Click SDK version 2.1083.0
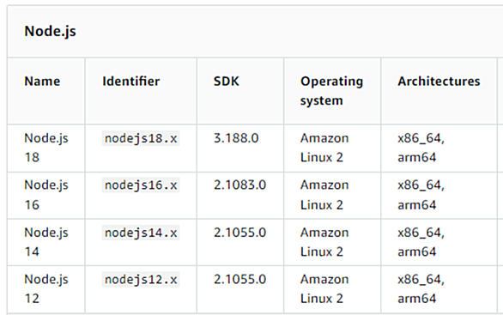This screenshot has height=315, width=503. pyautogui.click(x=240, y=185)
